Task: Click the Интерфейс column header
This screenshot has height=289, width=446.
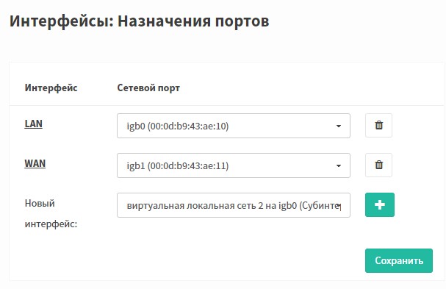Action: pyautogui.click(x=51, y=88)
